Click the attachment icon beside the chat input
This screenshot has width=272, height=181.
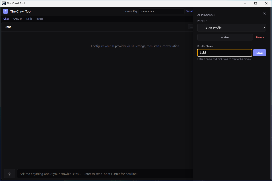click(10, 174)
